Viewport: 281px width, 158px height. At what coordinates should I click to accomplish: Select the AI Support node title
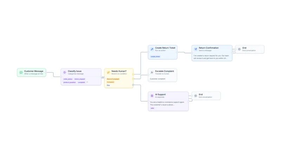pos(161,94)
